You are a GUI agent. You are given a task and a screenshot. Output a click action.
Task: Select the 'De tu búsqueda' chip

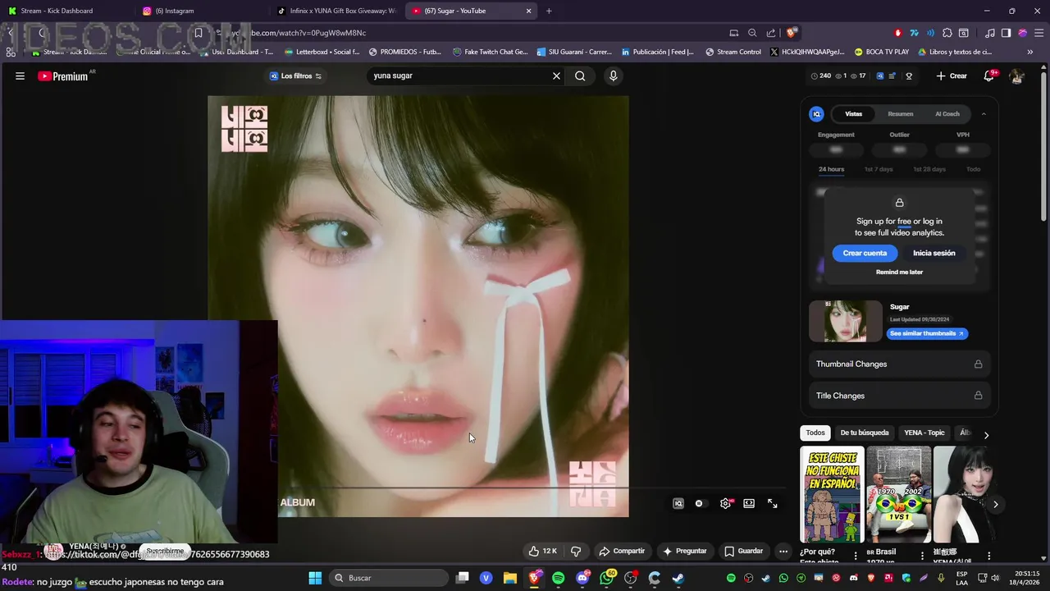[864, 433]
